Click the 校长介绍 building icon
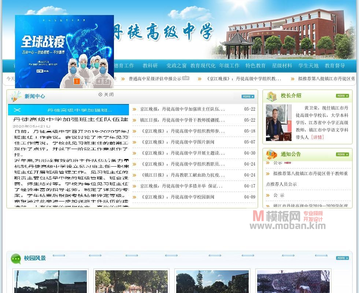The height and width of the screenshot is (293, 359). (271, 96)
